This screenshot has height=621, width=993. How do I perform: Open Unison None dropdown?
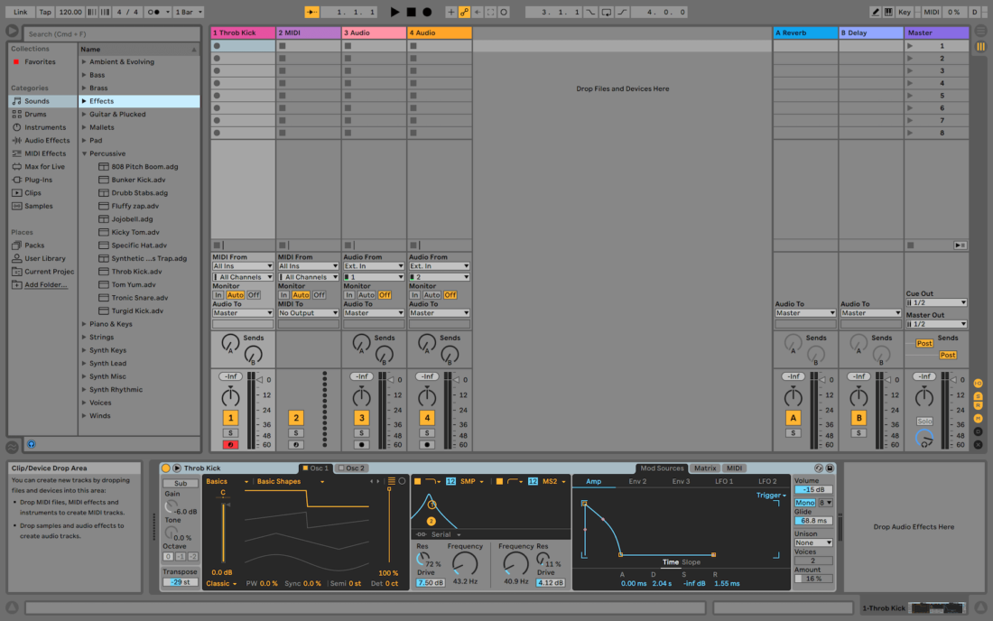pyautogui.click(x=813, y=543)
